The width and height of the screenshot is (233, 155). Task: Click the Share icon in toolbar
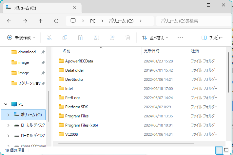pos(112,38)
